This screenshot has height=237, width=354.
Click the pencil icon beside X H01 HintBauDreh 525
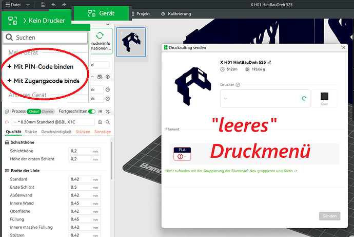(269, 62)
